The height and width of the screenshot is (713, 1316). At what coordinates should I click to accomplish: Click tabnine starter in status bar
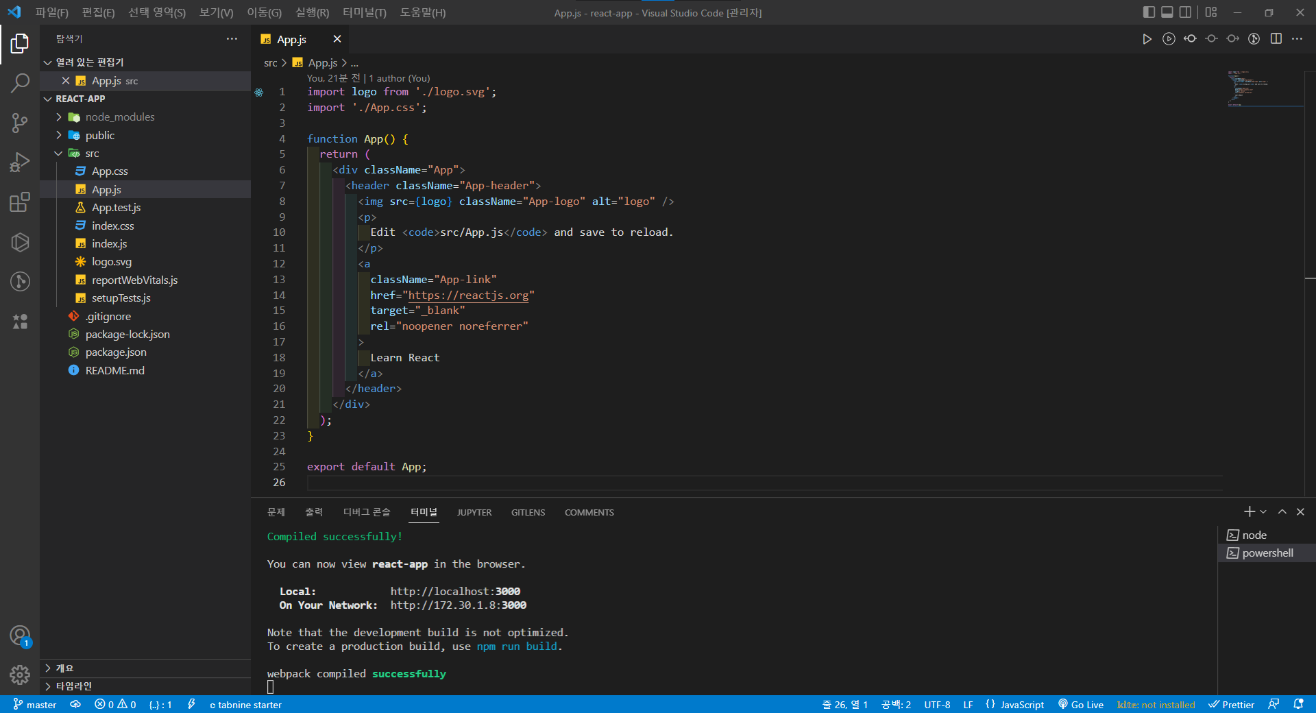(245, 705)
